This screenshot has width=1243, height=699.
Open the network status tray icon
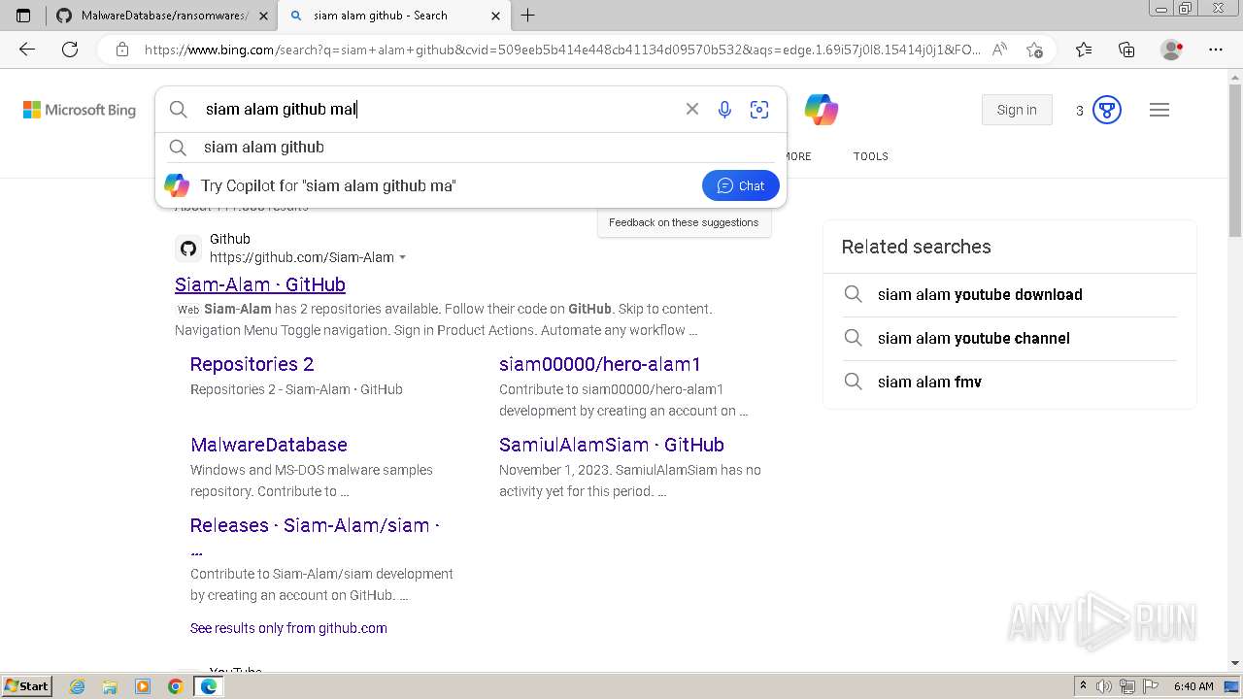[x=1128, y=686]
